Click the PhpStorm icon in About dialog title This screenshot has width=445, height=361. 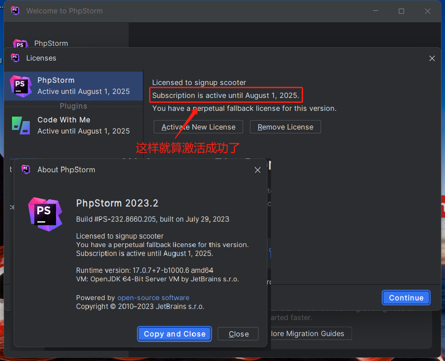coord(26,170)
